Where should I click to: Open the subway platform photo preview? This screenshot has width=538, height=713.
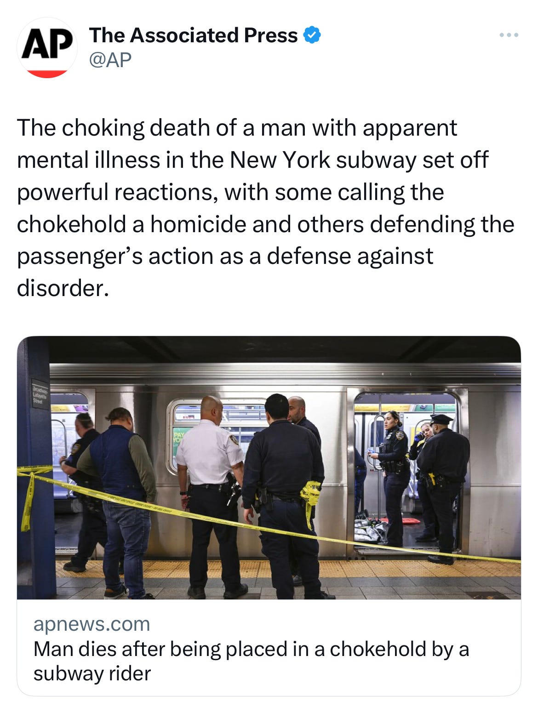[x=269, y=468]
